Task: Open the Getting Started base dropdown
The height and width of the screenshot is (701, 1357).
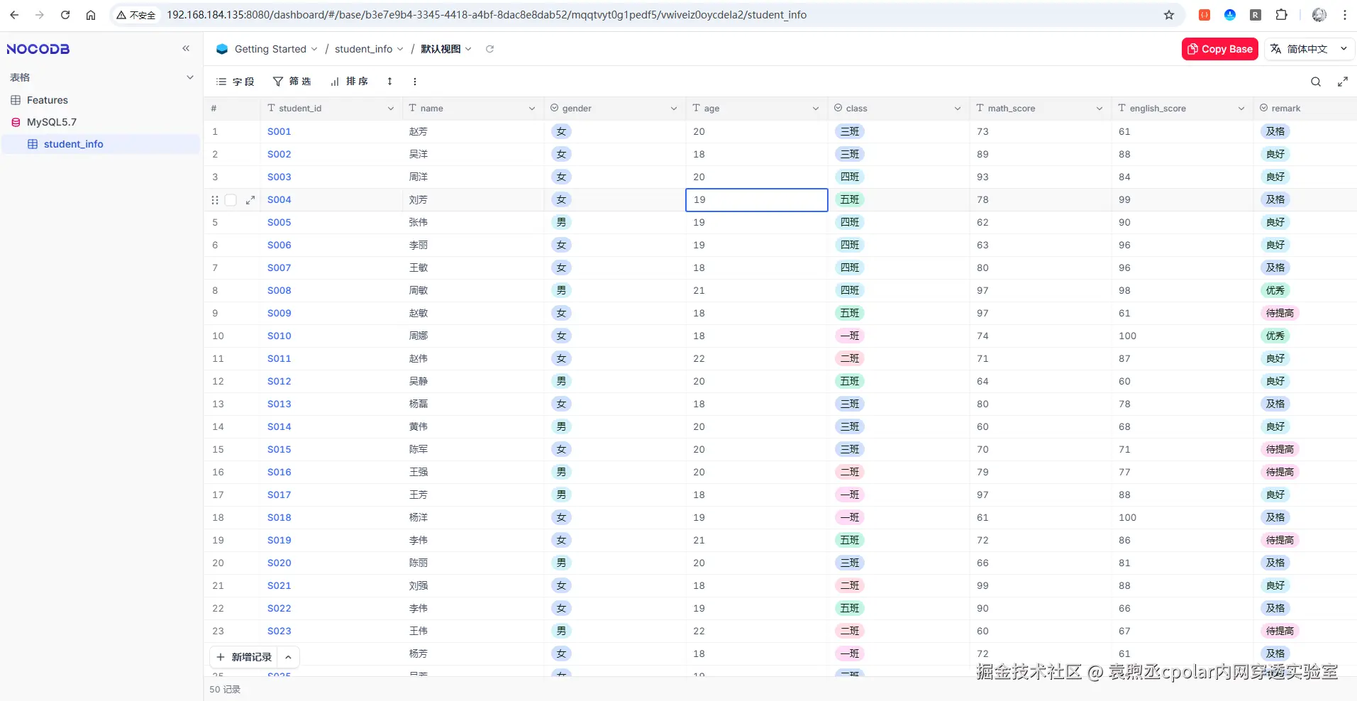Action: (x=314, y=49)
